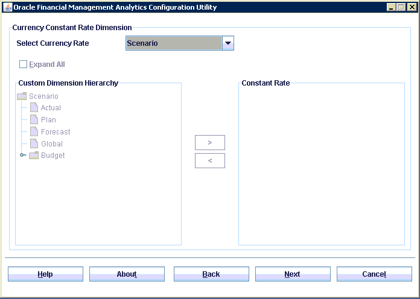Image resolution: width=420 pixels, height=299 pixels.
Task: Go back with the Back button
Action: tap(211, 274)
